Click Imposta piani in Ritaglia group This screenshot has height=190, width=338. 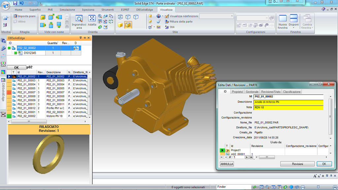[x=24, y=16]
